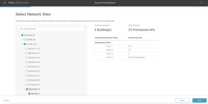
Task: Check the SJC19 building checkbox
Action: click(x=27, y=84)
